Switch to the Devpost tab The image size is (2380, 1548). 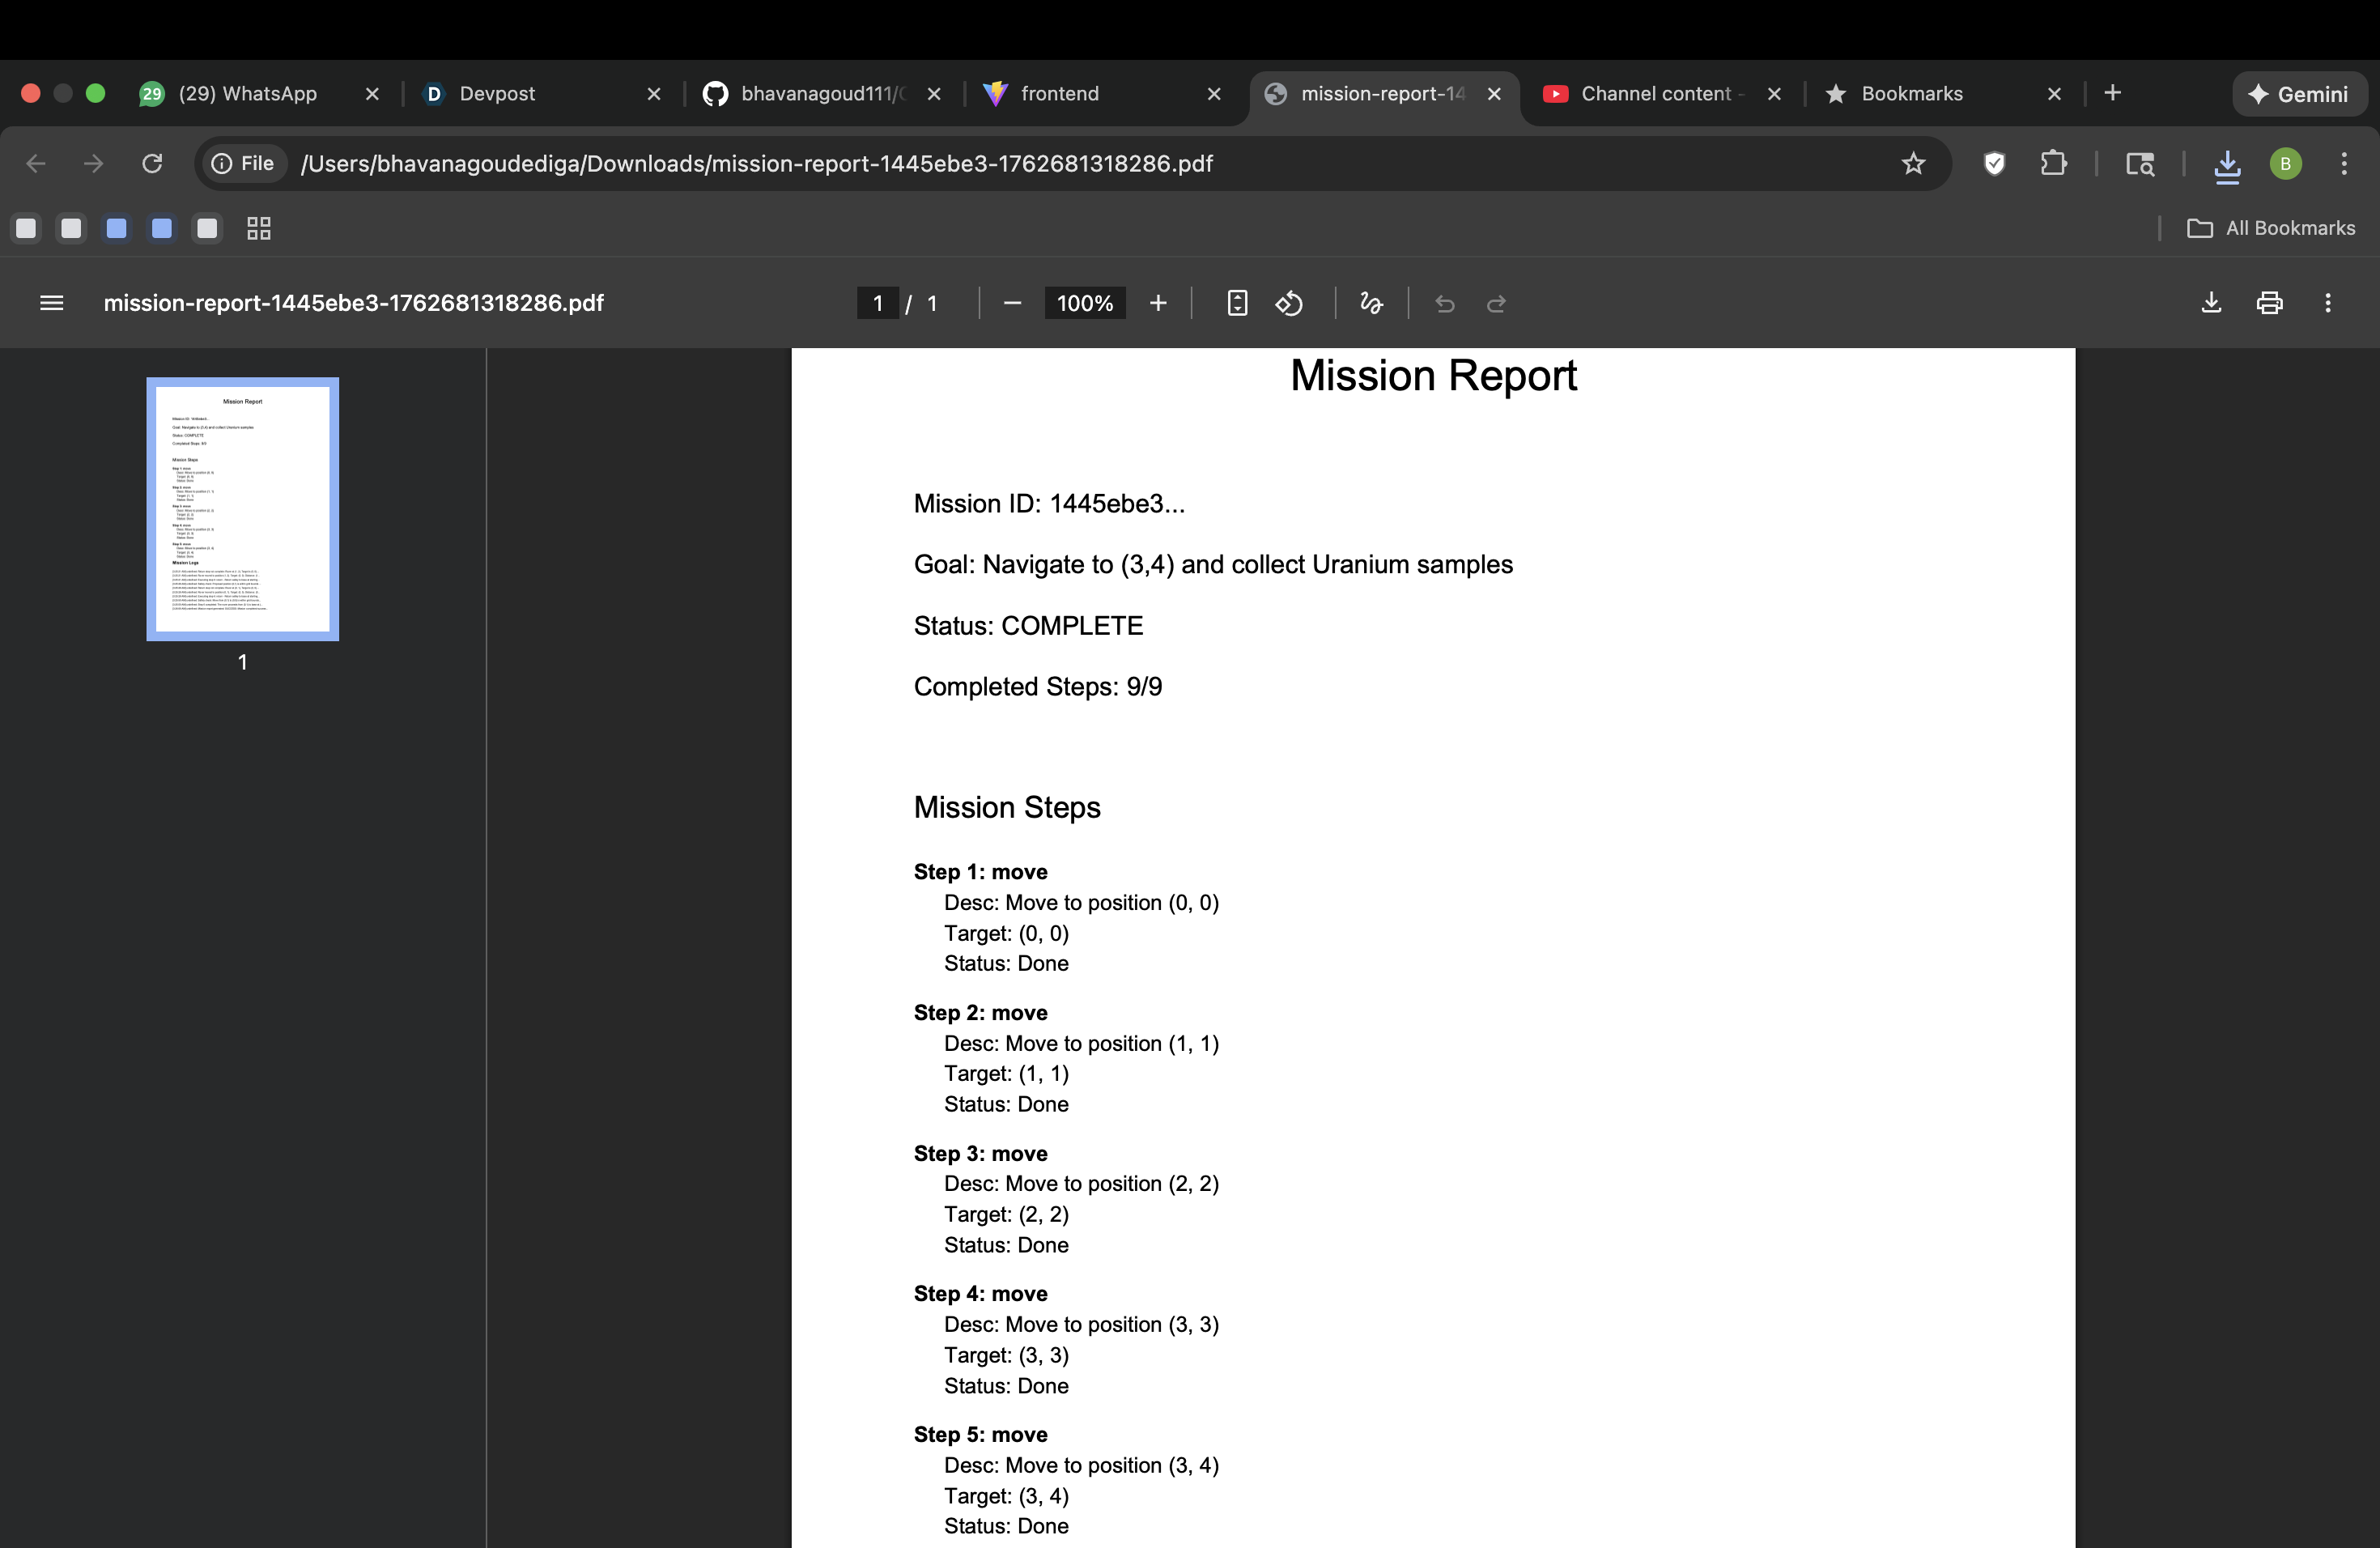pyautogui.click(x=497, y=94)
